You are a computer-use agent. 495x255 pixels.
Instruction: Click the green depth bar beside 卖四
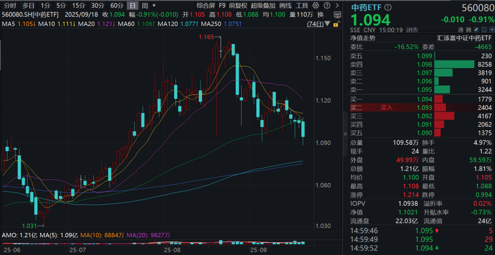pyautogui.click(x=454, y=64)
